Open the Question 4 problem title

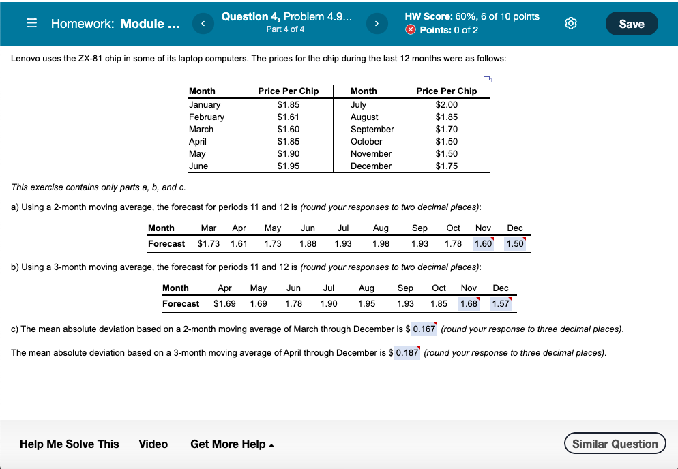click(x=286, y=17)
